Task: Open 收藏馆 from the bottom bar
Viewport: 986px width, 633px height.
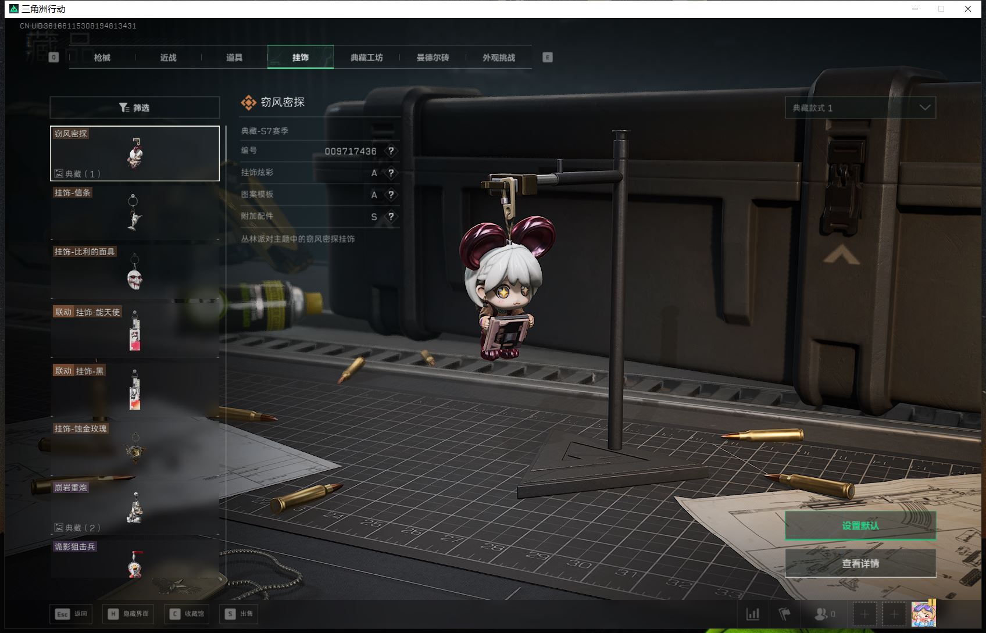Action: [x=187, y=613]
